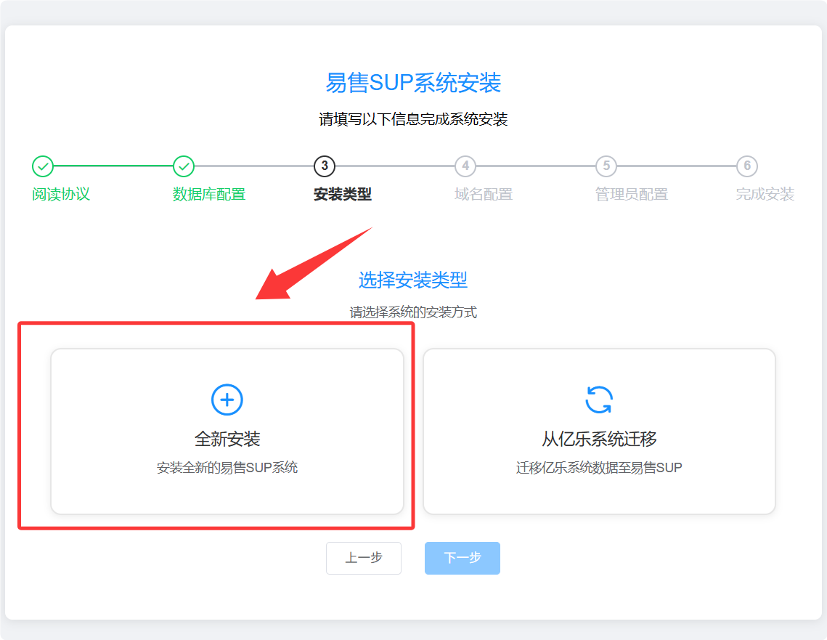Screen dimensions: 827x640
Task: Click the step 5 circle for 管理员配置
Action: click(605, 166)
